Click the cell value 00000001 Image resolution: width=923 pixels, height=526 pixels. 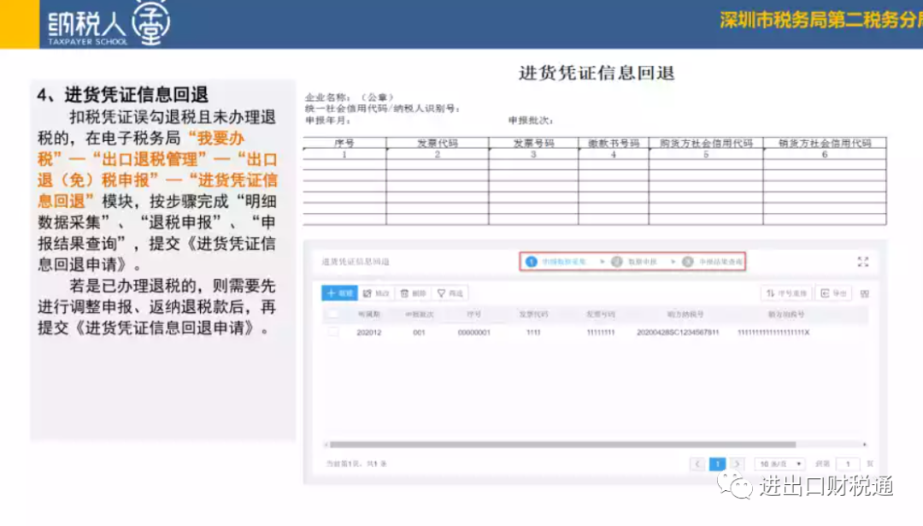(473, 333)
